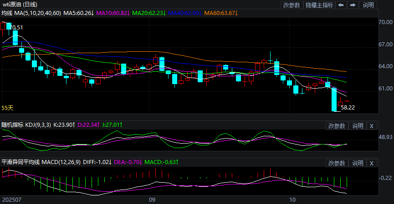Screen dimensions: 394x204
Task: Click the right arrow navigation button
Action: click(352, 5)
